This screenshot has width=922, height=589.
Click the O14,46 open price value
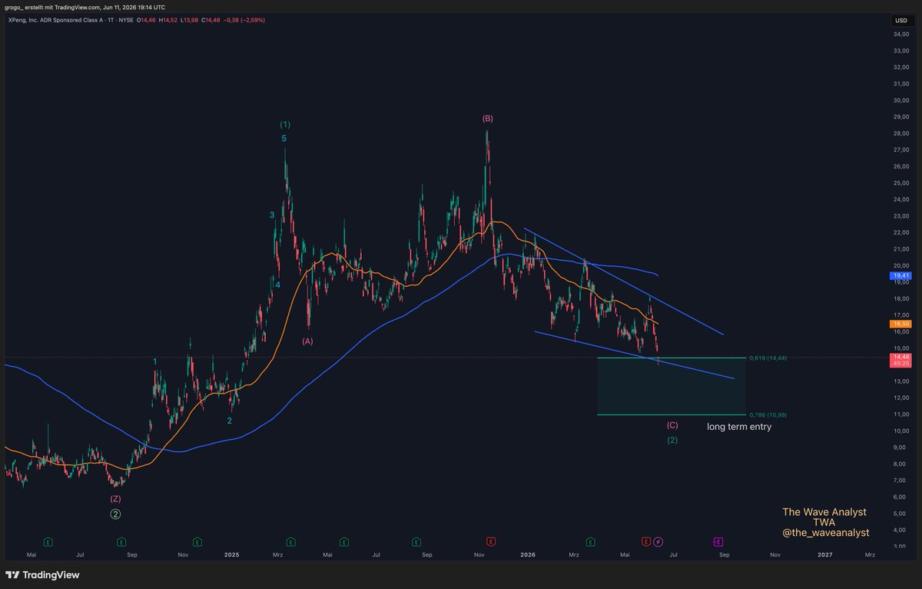tap(148, 20)
